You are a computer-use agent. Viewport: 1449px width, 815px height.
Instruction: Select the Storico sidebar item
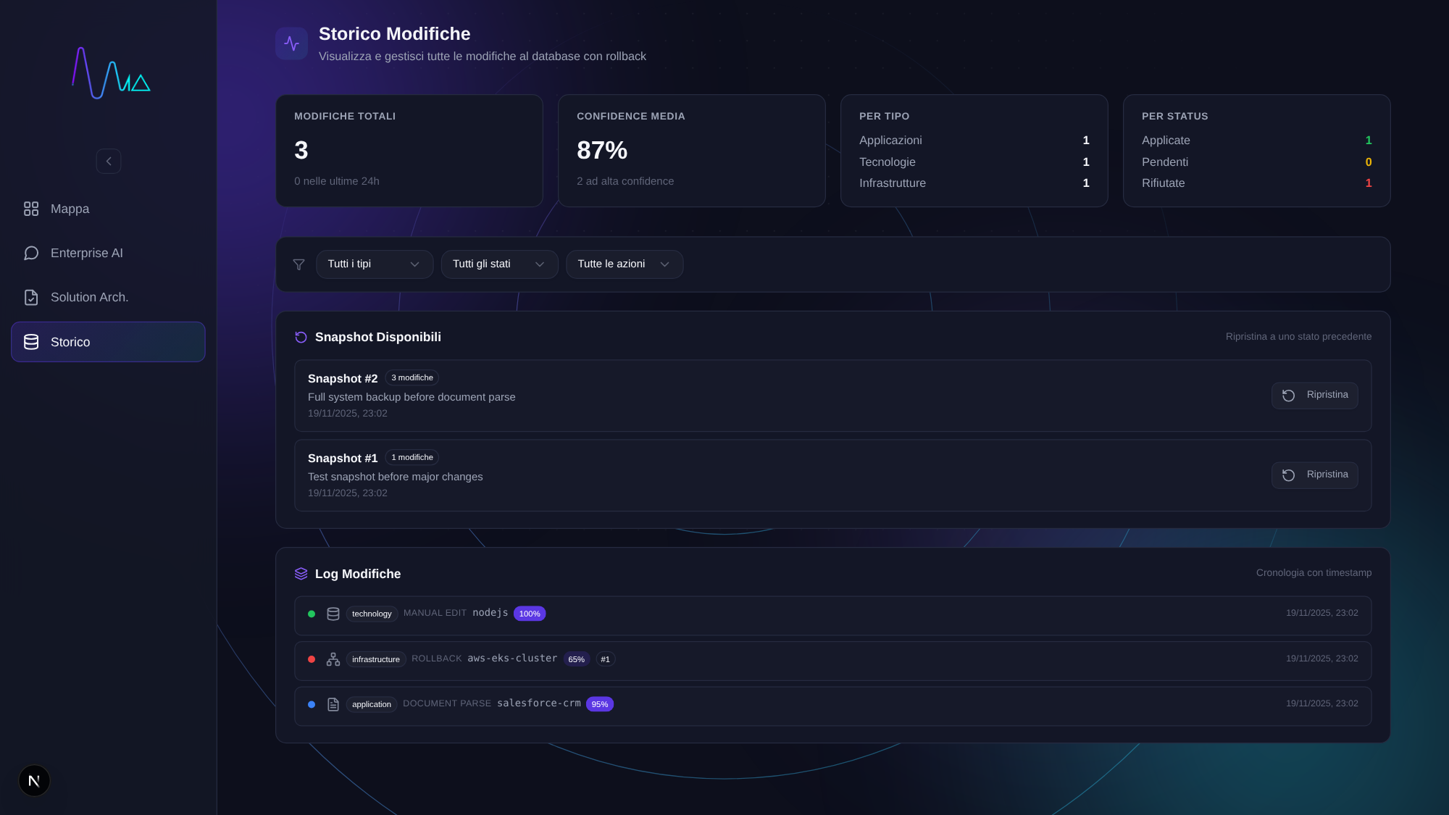pos(108,342)
